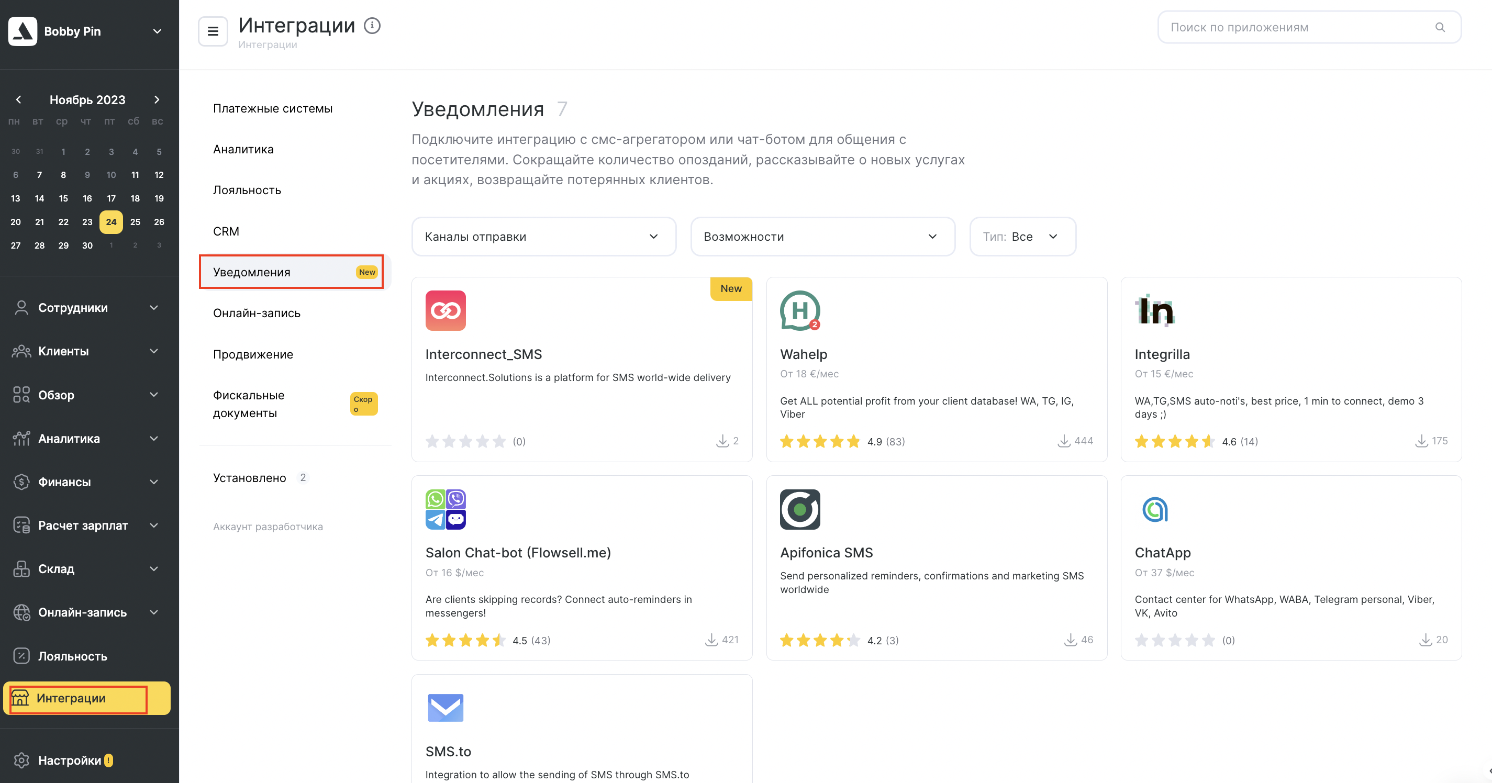Click the Ноябрь 2023 month label
Screen dimensions: 1492x783
tap(87, 99)
